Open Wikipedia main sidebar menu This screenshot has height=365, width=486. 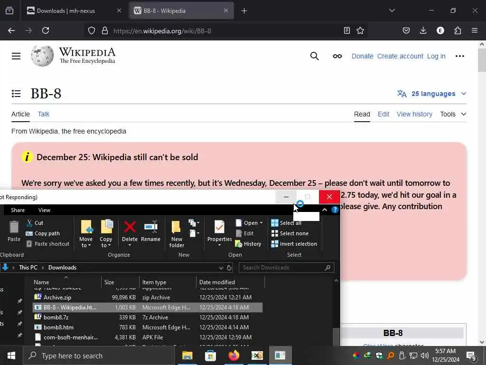coord(16,56)
